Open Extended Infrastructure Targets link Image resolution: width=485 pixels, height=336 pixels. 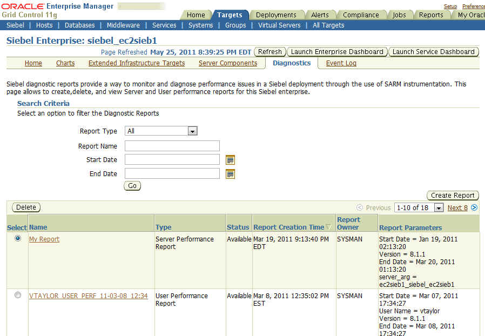137,63
